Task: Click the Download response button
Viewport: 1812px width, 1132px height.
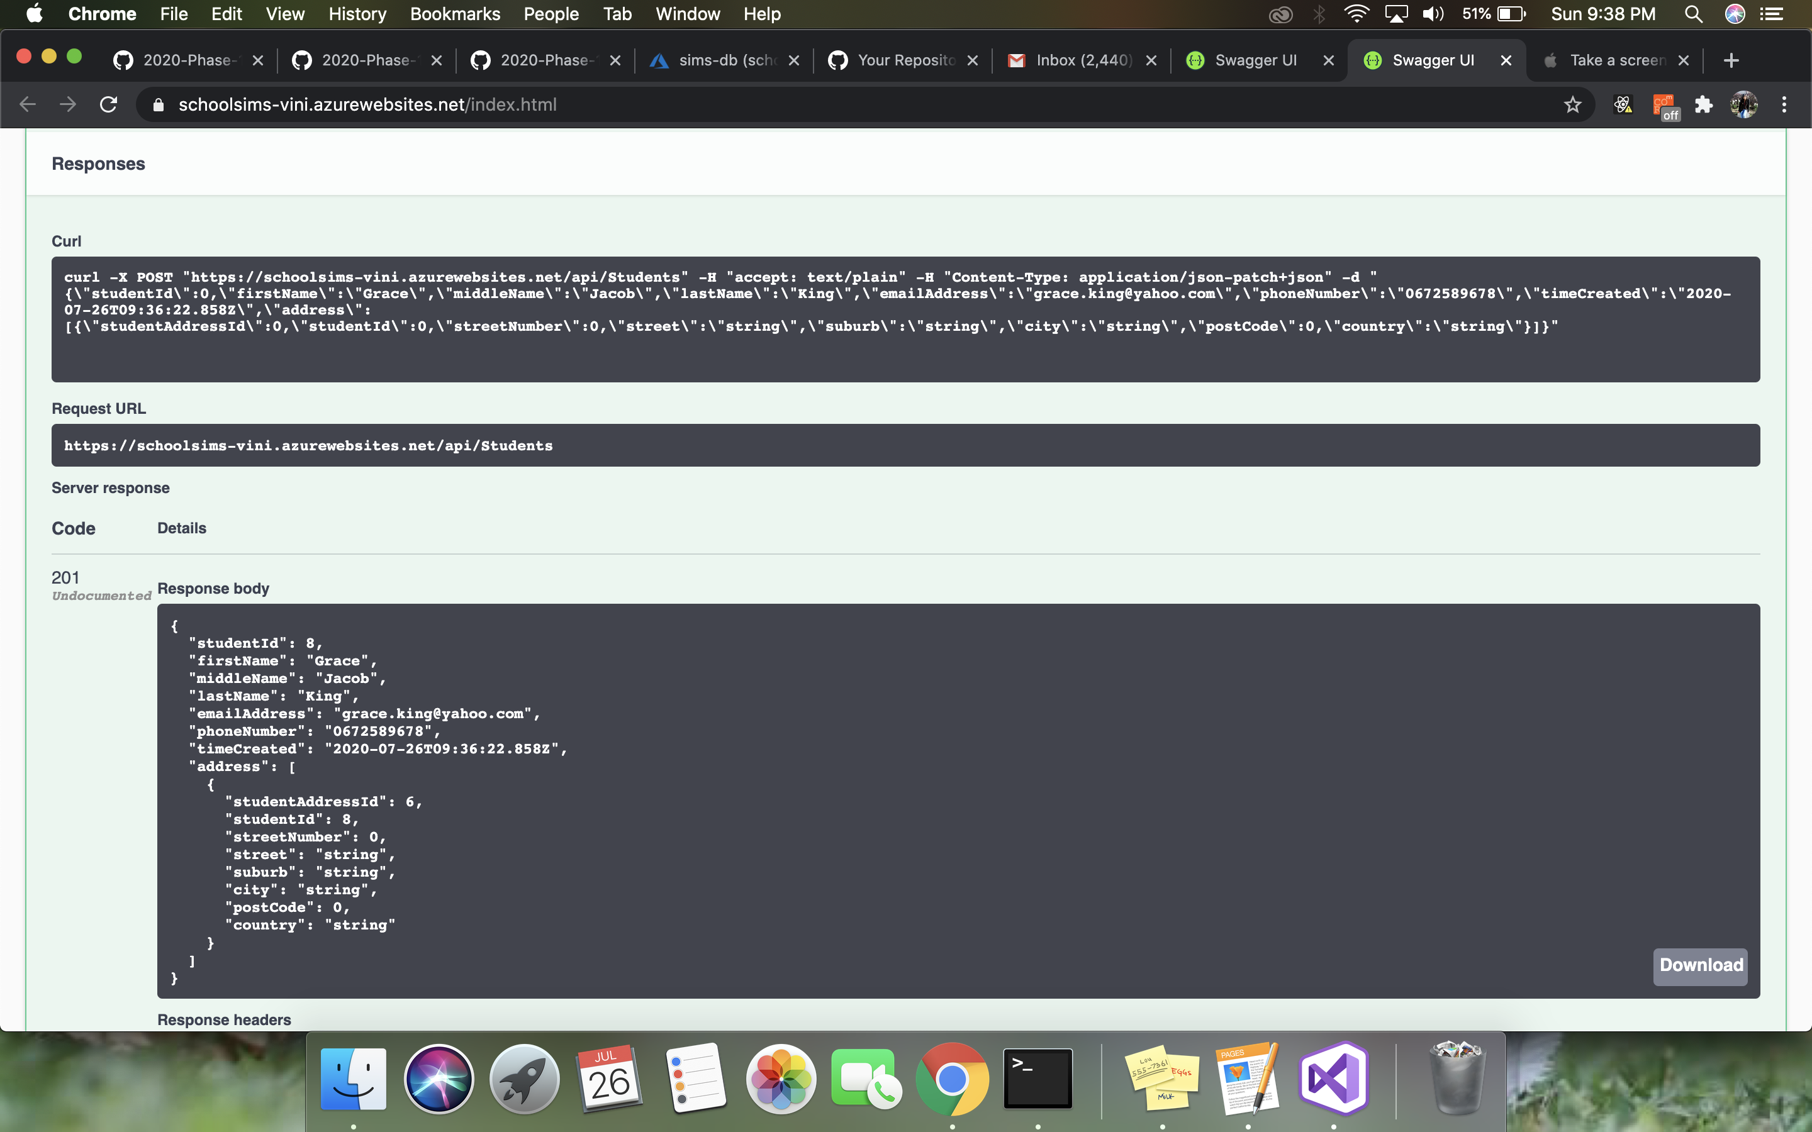Action: pos(1699,965)
